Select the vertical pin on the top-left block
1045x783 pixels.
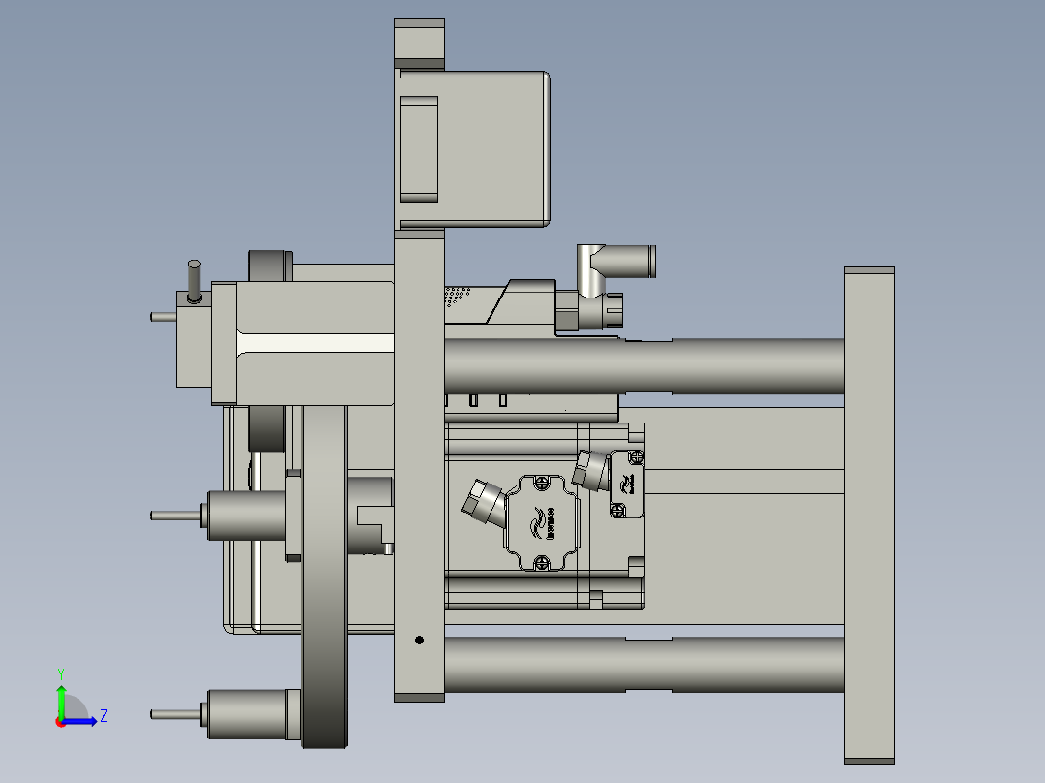194,281
